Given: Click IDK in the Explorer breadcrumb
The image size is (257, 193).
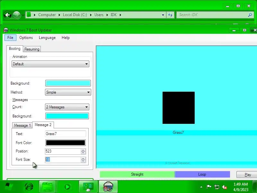Looking at the screenshot, I should [x=114, y=15].
